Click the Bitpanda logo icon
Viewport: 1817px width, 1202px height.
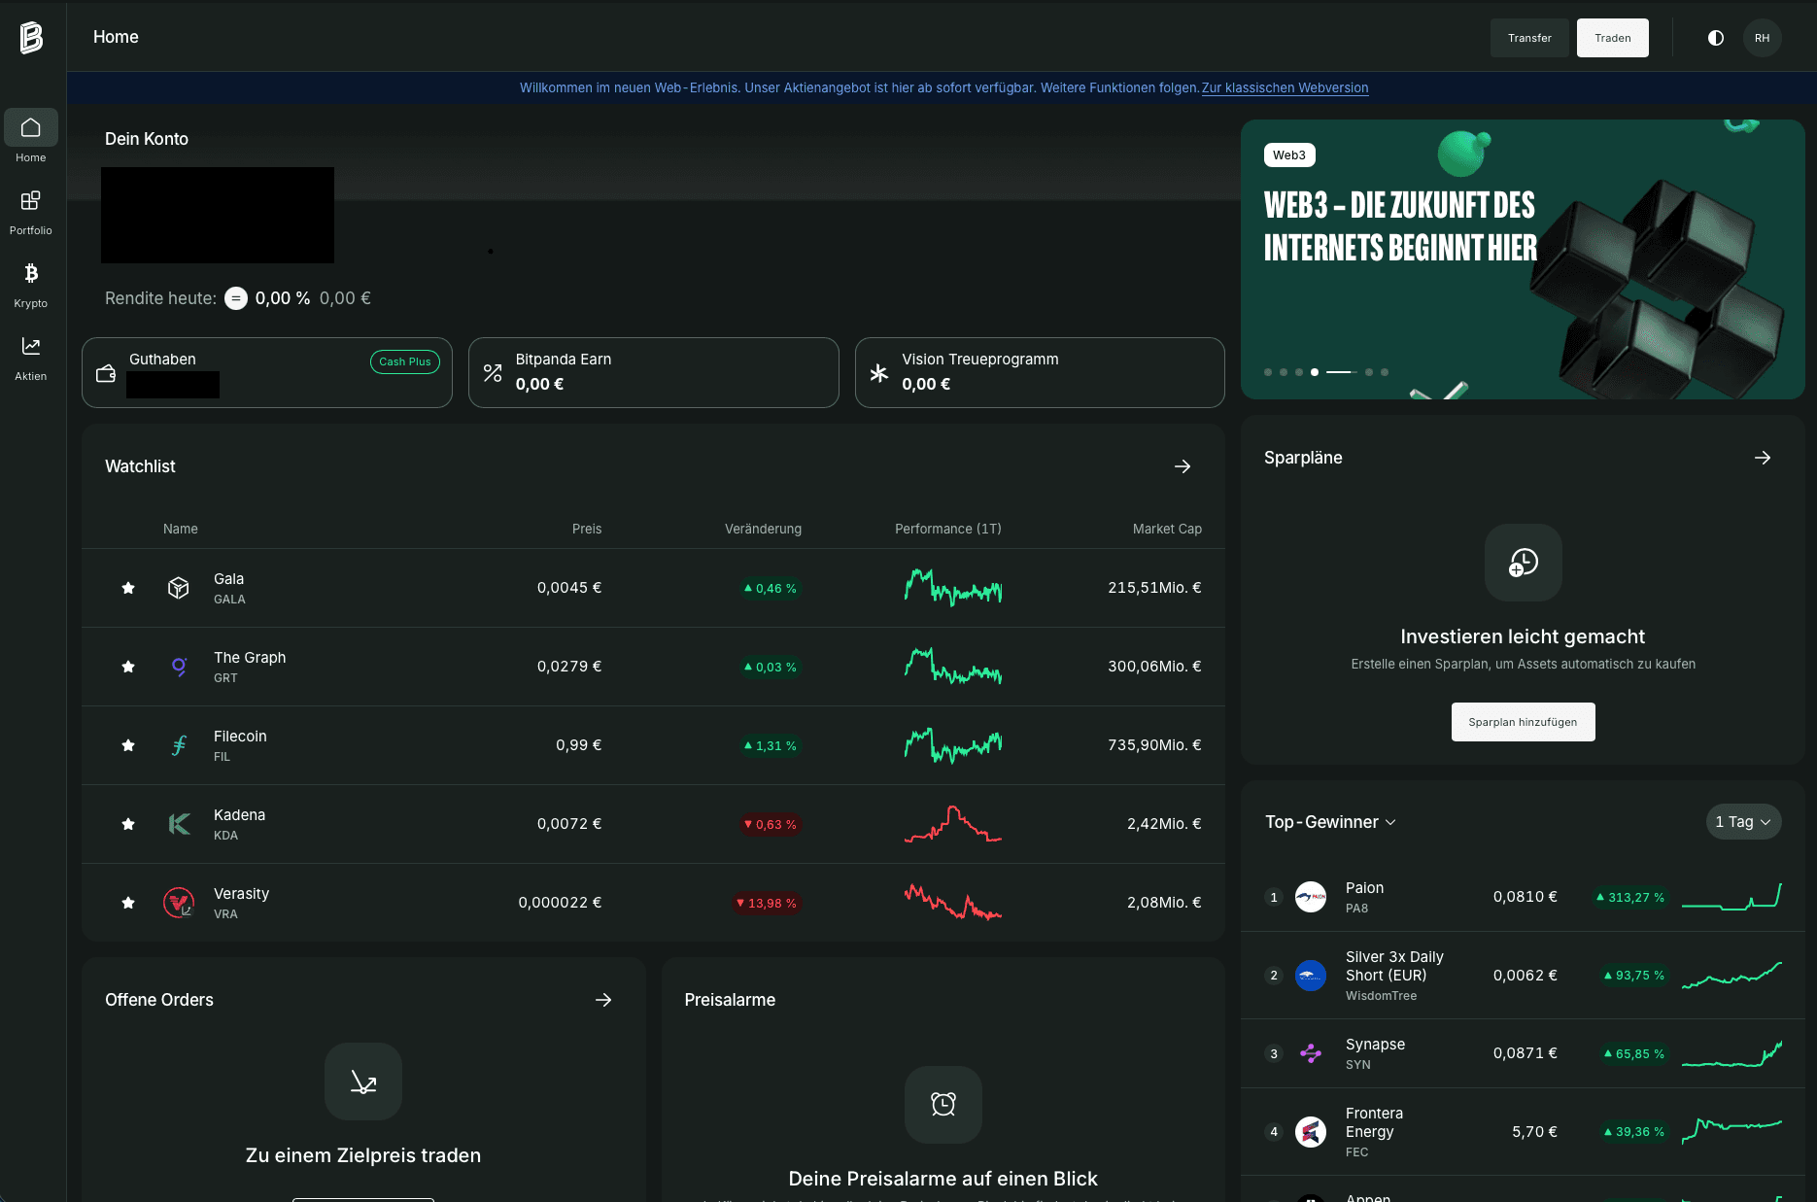(x=31, y=37)
